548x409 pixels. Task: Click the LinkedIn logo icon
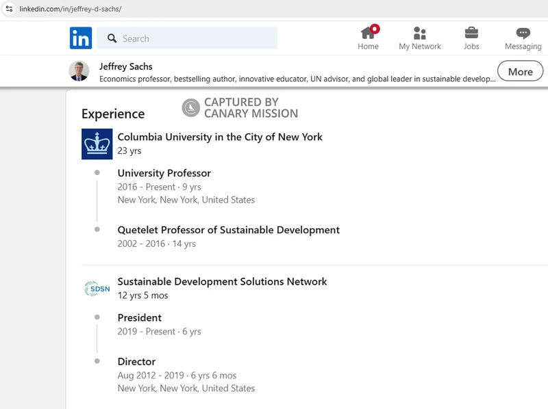pos(81,38)
